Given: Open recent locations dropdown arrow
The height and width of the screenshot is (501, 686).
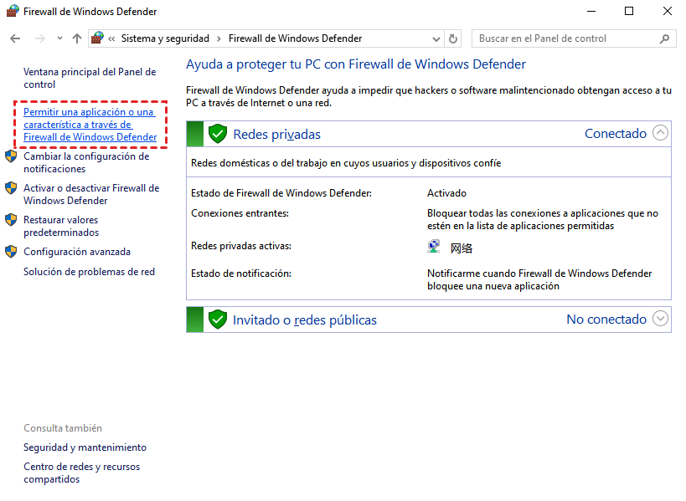Looking at the screenshot, I should pos(59,38).
